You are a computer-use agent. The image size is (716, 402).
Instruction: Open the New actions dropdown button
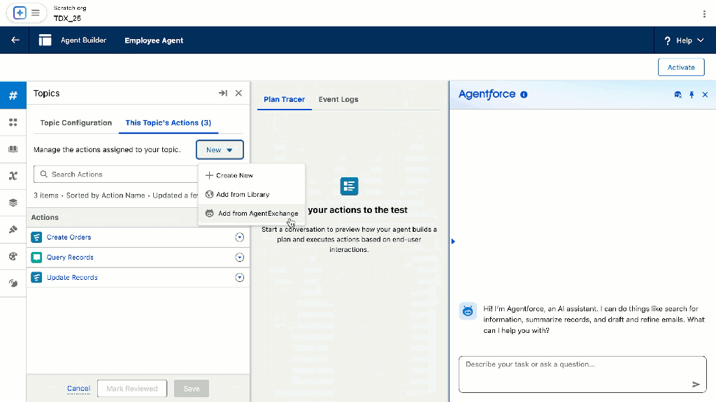tap(220, 150)
